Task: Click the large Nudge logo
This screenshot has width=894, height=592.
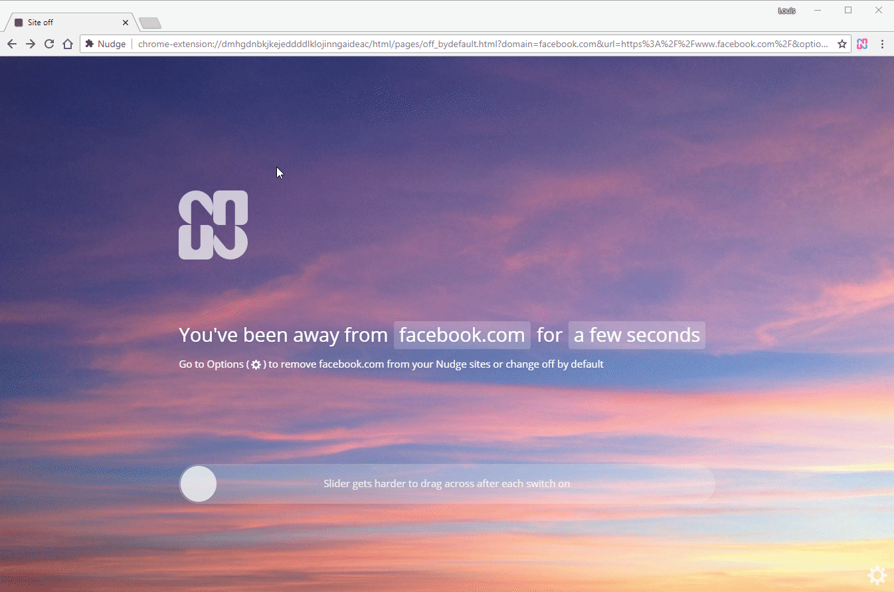Action: (x=213, y=225)
